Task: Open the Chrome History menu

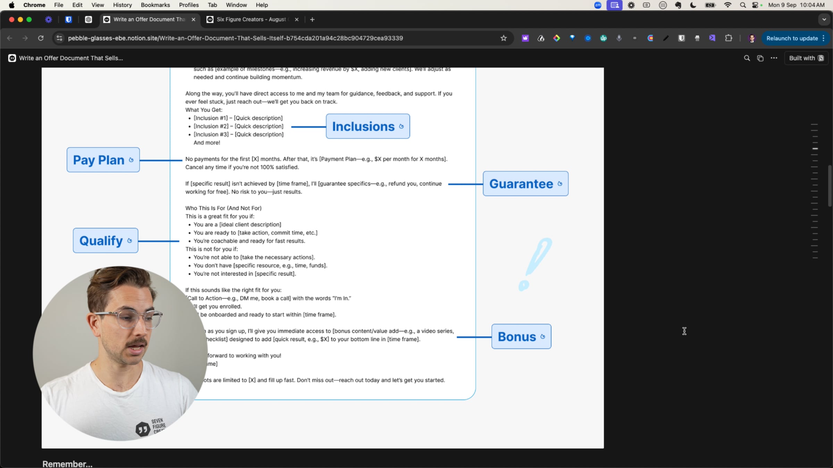Action: tap(122, 5)
